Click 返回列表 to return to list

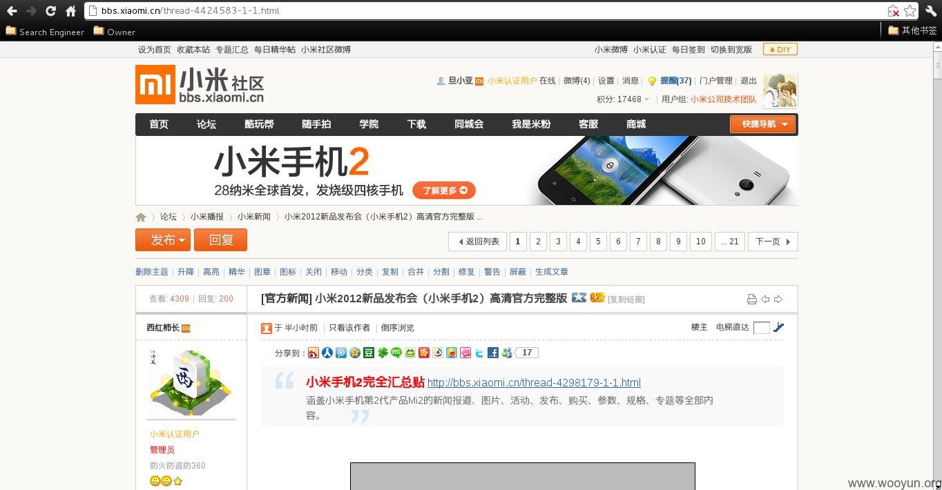pyautogui.click(x=478, y=241)
